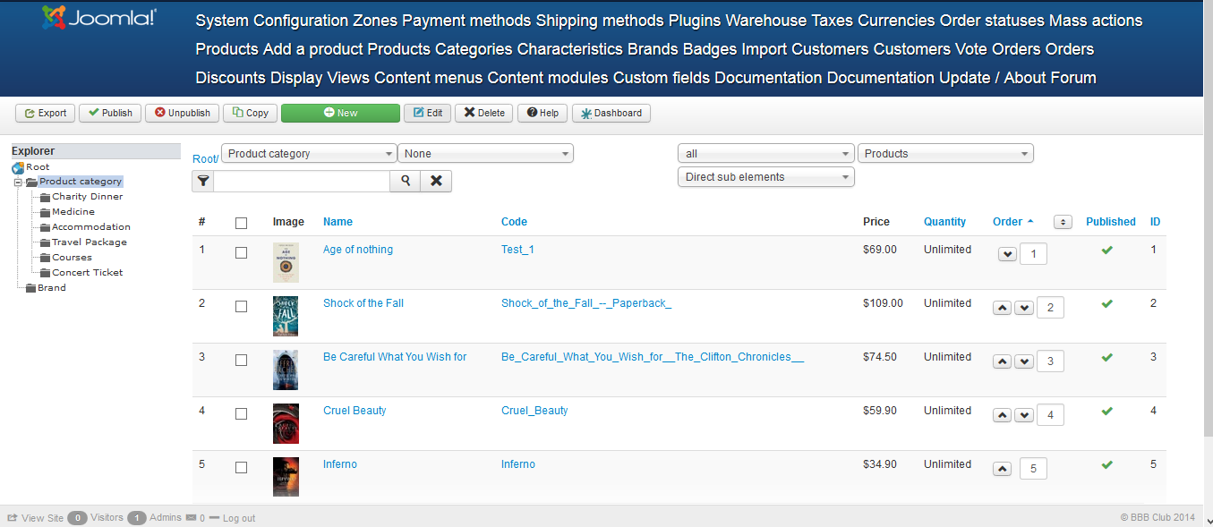
Task: Open the Zones menu item
Action: 375,21
